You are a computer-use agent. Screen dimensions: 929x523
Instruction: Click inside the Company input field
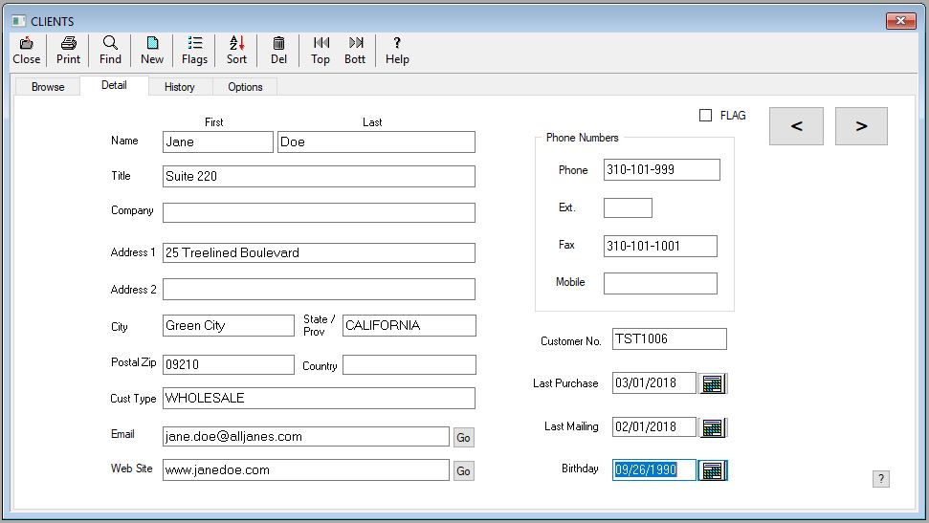pyautogui.click(x=319, y=212)
